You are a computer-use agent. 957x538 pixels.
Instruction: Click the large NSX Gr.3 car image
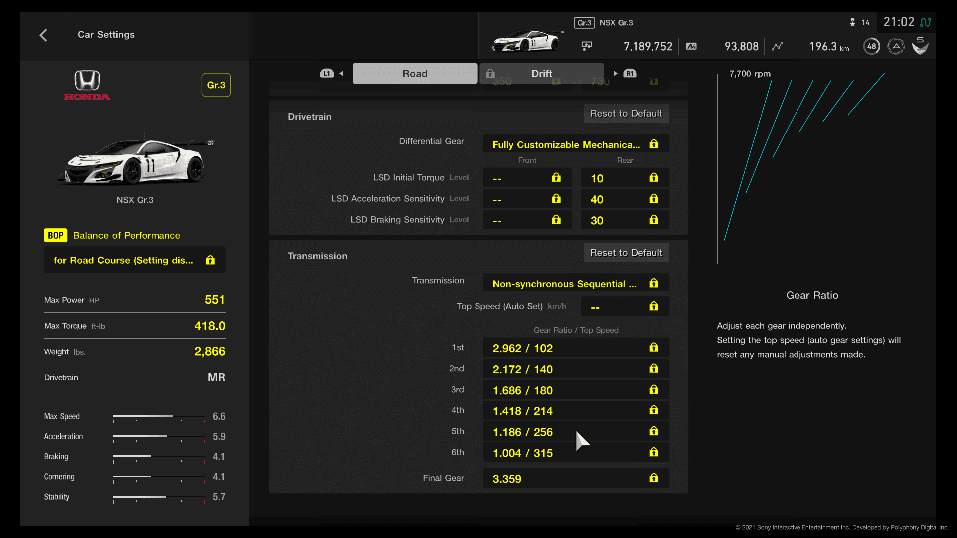coord(135,159)
